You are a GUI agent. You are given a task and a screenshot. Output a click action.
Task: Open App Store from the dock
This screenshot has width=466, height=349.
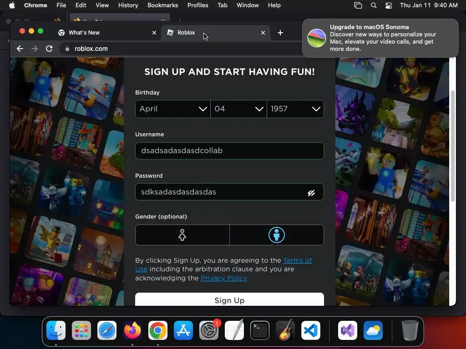tap(183, 330)
